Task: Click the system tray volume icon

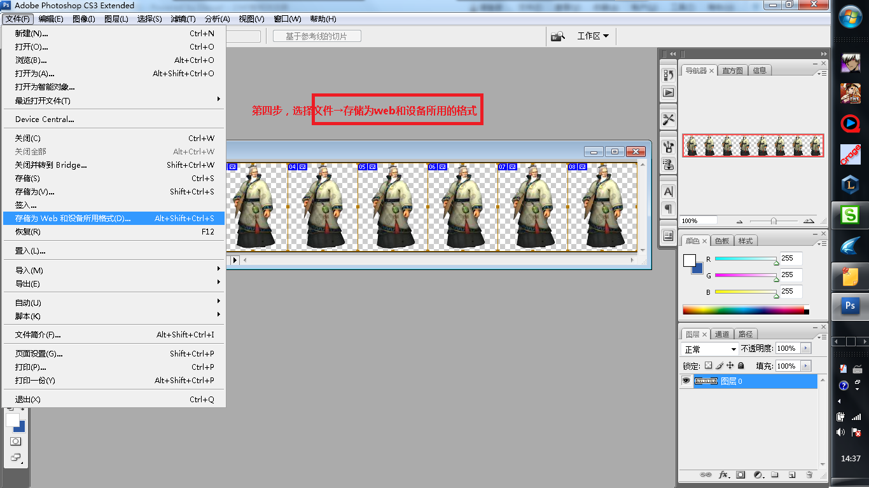Action: pyautogui.click(x=840, y=432)
